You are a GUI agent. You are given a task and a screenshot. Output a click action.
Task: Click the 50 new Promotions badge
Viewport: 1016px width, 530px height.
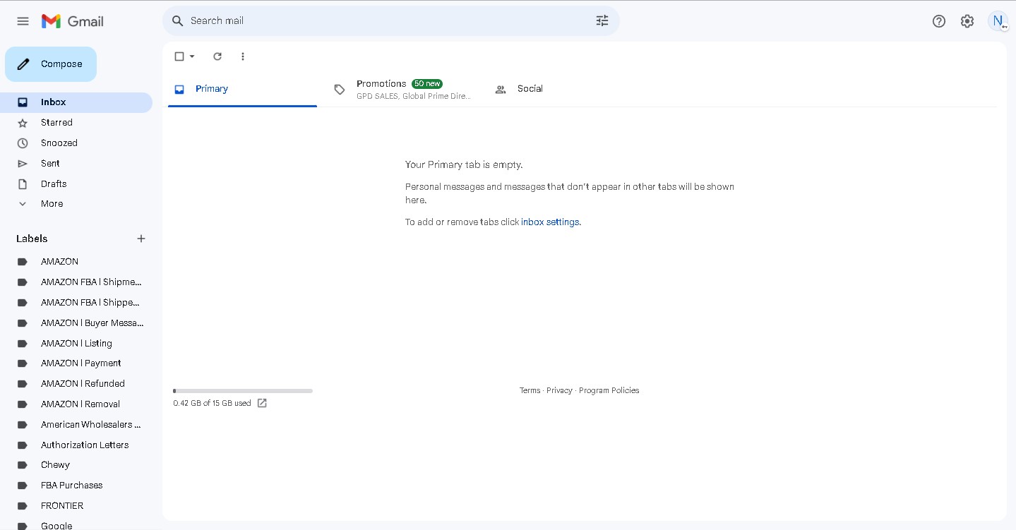pyautogui.click(x=427, y=84)
